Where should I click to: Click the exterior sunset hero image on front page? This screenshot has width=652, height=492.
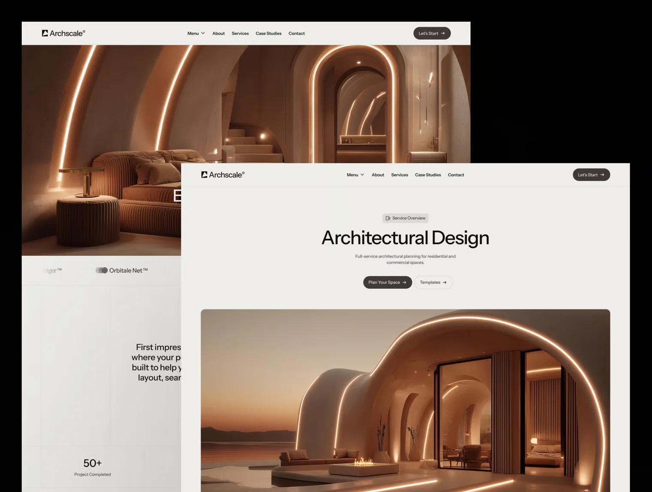[405, 401]
